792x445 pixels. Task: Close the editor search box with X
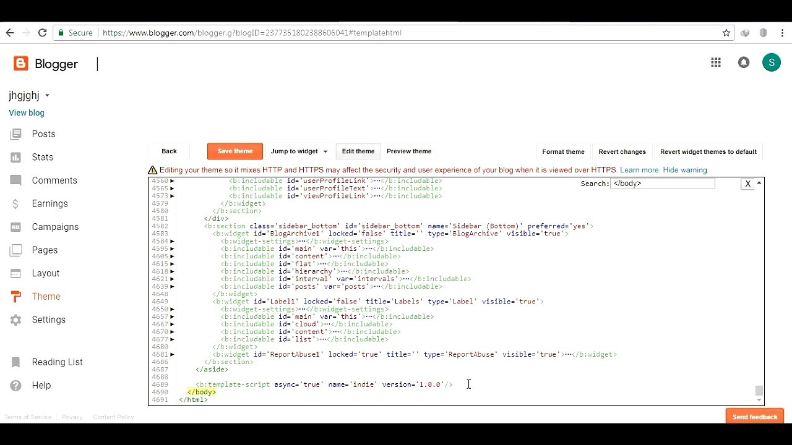pyautogui.click(x=747, y=184)
